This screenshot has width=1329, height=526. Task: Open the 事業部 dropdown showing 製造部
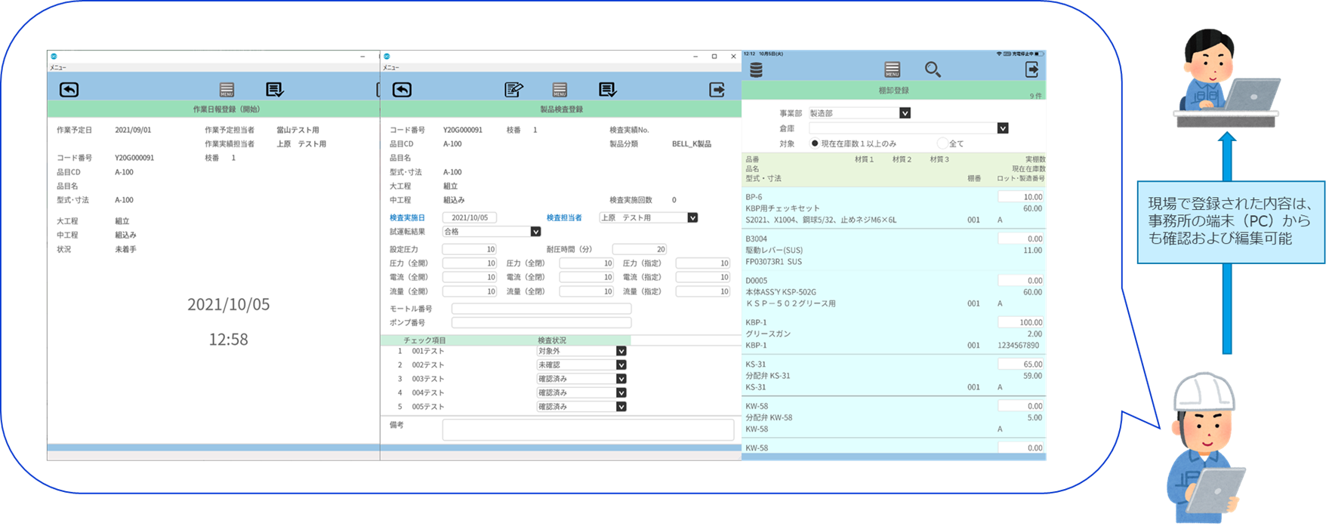[x=905, y=113]
